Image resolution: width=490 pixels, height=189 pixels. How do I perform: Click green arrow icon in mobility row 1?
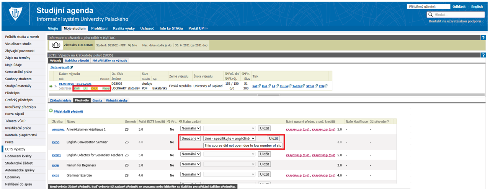51,86
